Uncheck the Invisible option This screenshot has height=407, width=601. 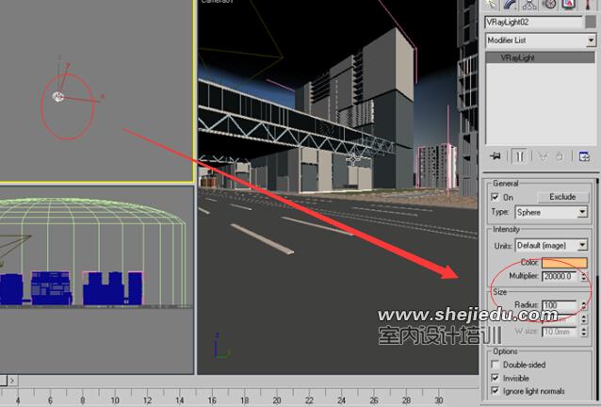495,378
